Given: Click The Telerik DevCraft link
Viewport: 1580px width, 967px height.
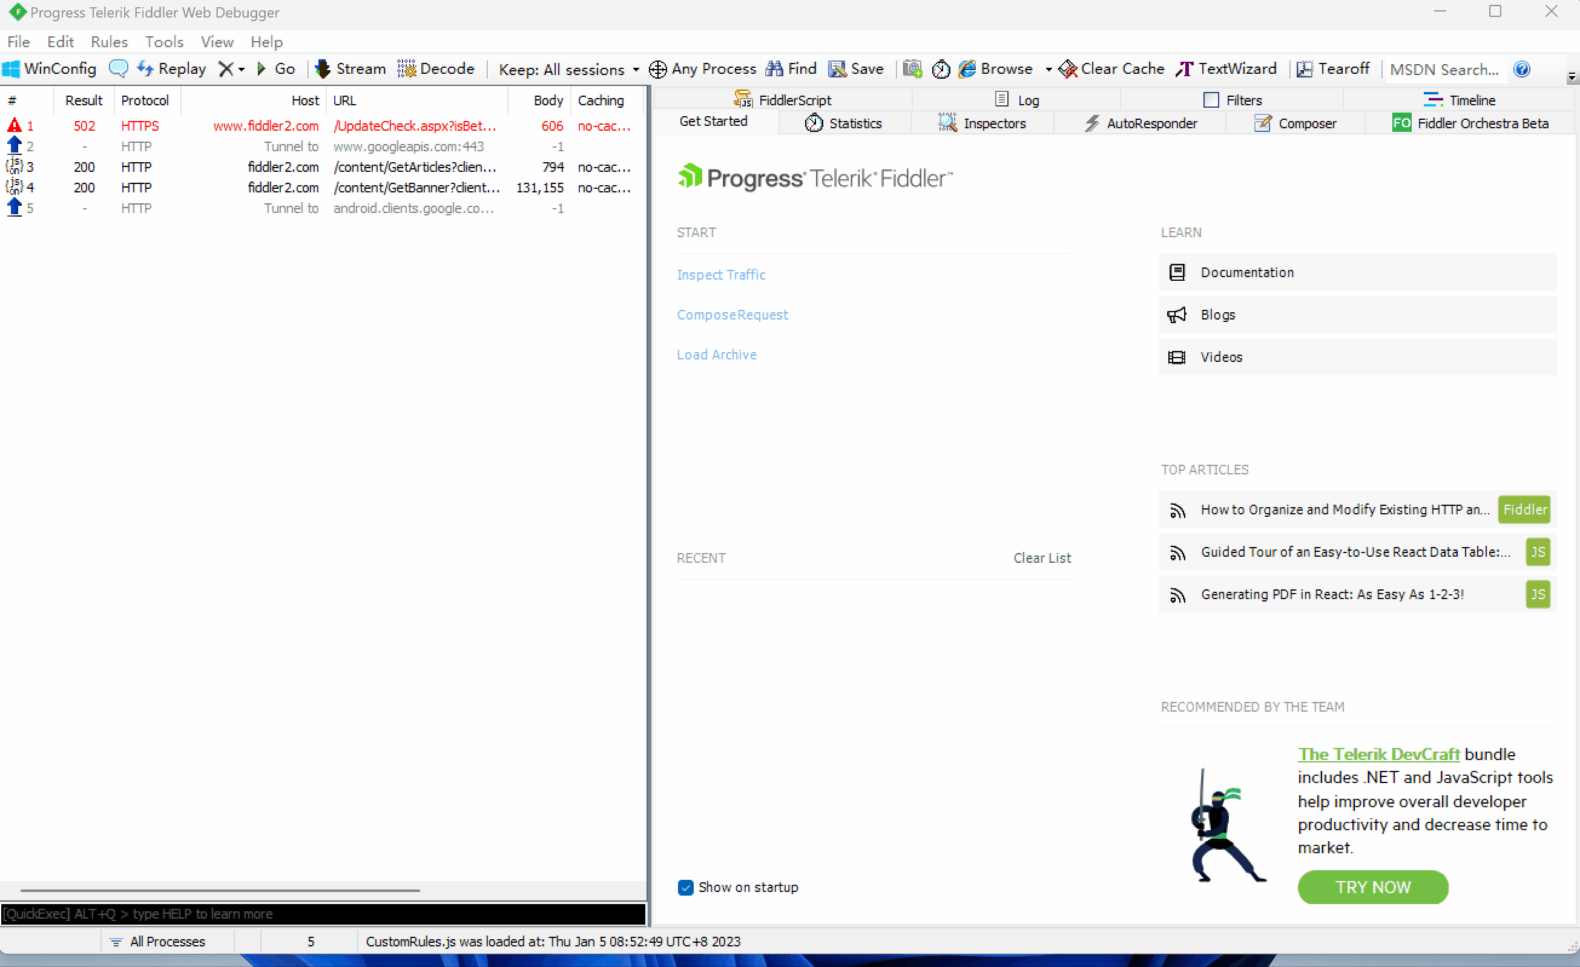Looking at the screenshot, I should click(1378, 754).
